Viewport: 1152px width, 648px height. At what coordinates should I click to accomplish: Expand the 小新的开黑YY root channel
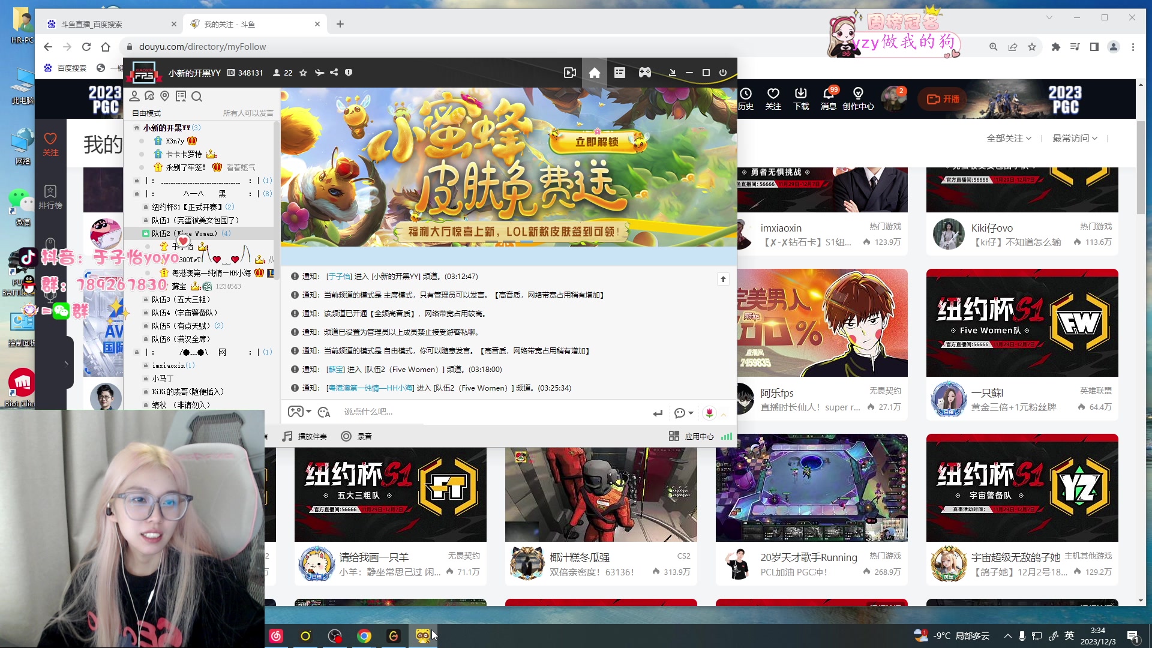tap(137, 128)
